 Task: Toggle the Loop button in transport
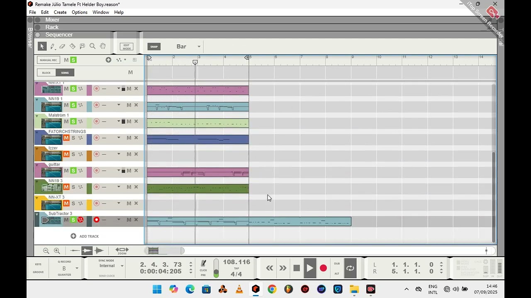click(x=350, y=268)
